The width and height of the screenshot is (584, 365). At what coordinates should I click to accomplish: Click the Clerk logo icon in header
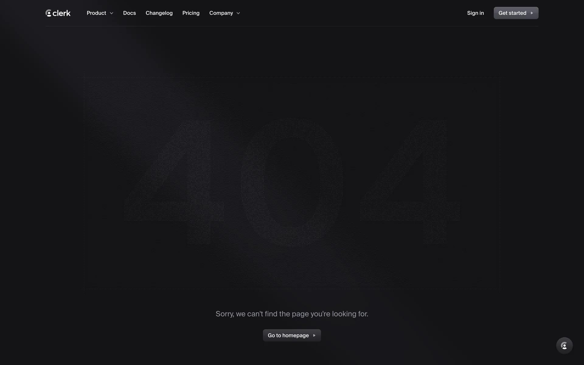(x=48, y=13)
